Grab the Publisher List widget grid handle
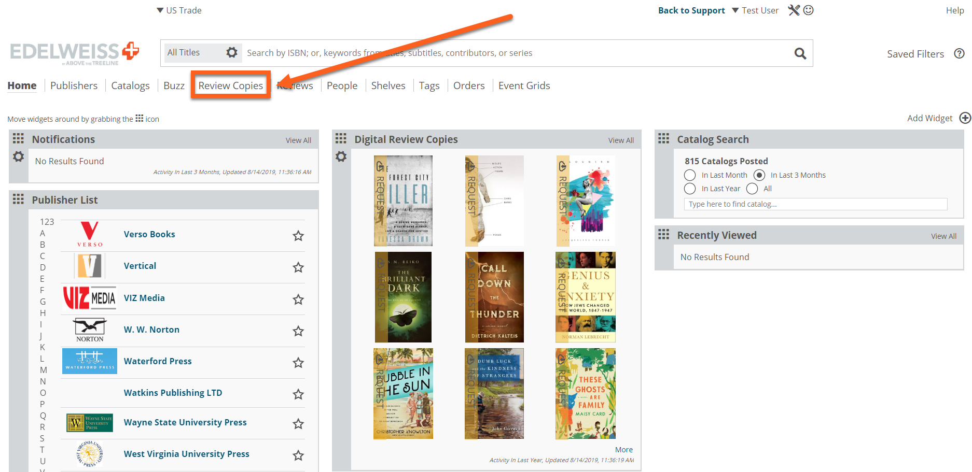Image resolution: width=972 pixels, height=472 pixels. 18,199
